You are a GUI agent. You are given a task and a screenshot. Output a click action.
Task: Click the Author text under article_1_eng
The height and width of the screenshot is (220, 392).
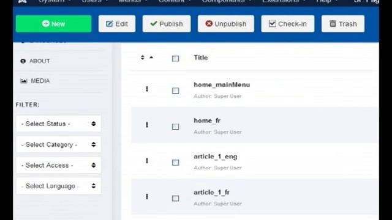pyautogui.click(x=217, y=168)
